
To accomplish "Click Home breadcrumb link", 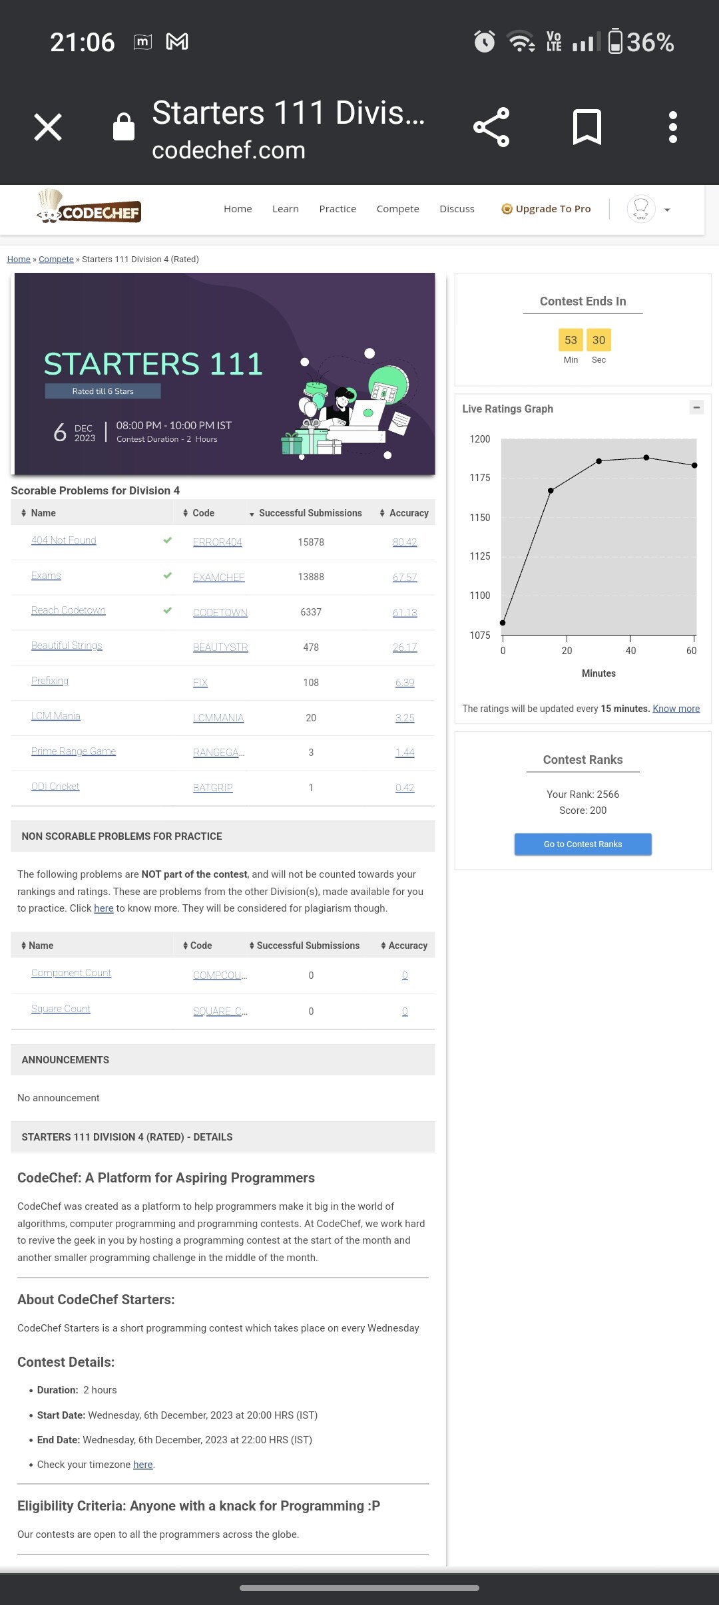I will 19,260.
